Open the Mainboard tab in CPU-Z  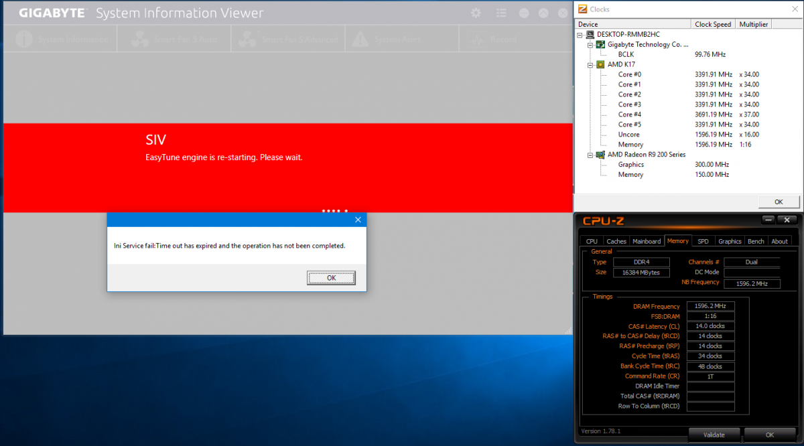tap(647, 241)
